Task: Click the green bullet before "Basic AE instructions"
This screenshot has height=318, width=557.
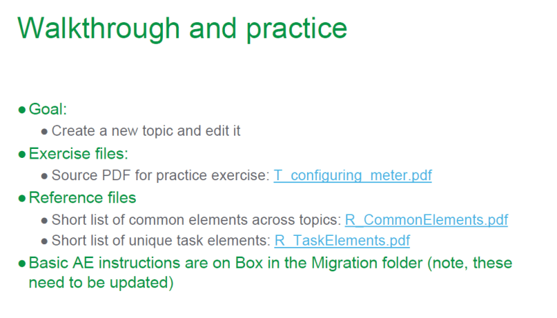Action: coord(22,264)
